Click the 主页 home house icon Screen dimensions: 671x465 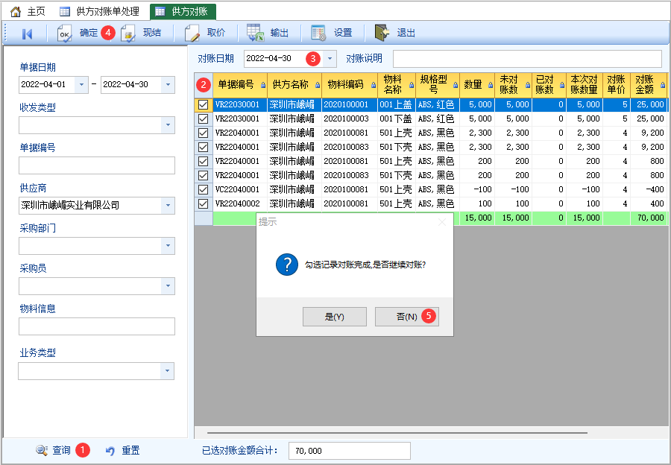[16, 11]
